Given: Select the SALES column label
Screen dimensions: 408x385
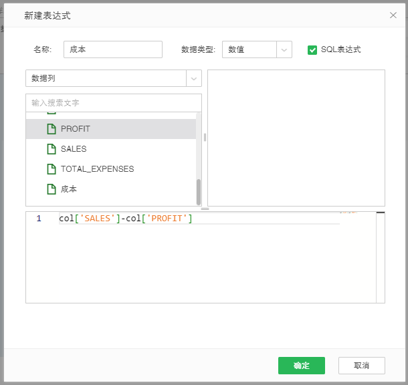Looking at the screenshot, I should tap(74, 149).
